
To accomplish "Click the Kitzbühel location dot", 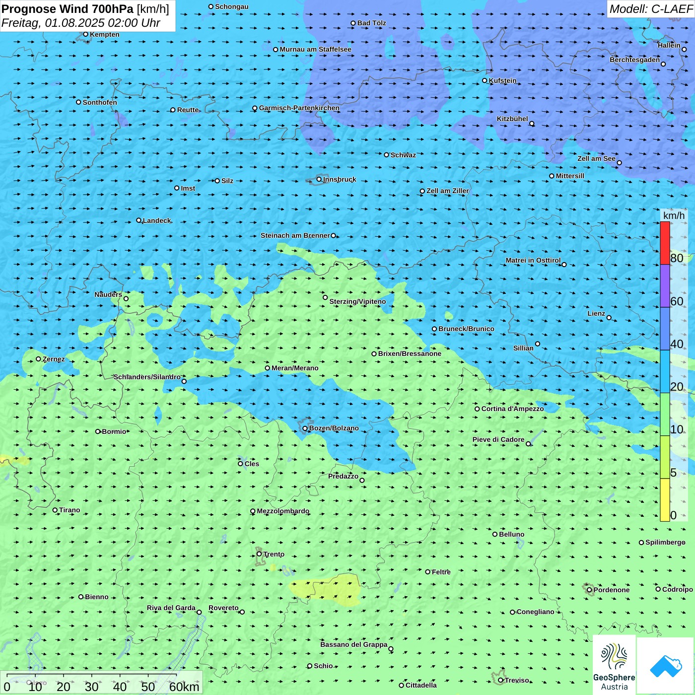I will point(532,124).
